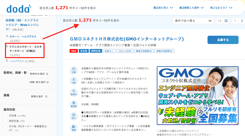Click the 業種を選択 button
This screenshot has width=245, height=136.
click(39, 96)
